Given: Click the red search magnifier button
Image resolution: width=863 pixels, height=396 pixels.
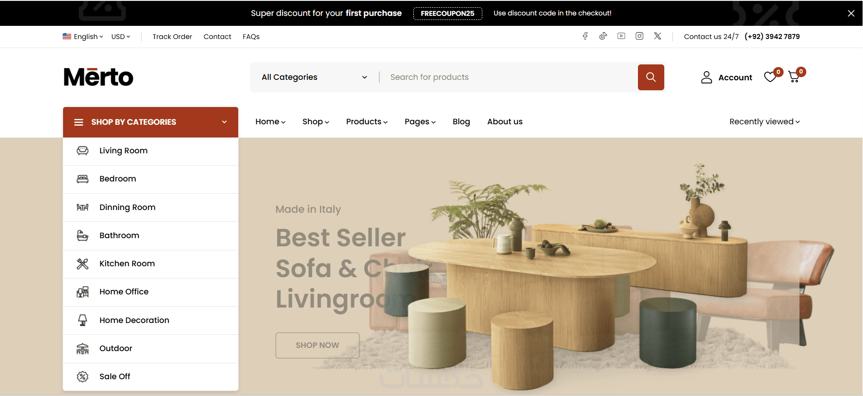Looking at the screenshot, I should coord(651,77).
